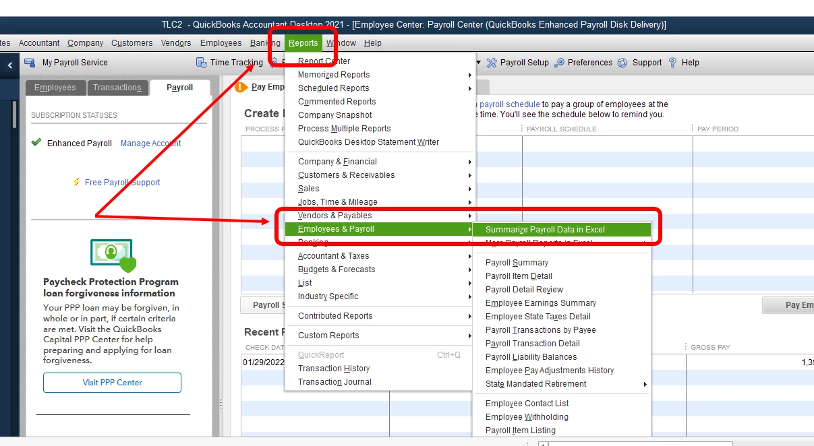
Task: Open My Payroll Service icon
Action: [30, 63]
